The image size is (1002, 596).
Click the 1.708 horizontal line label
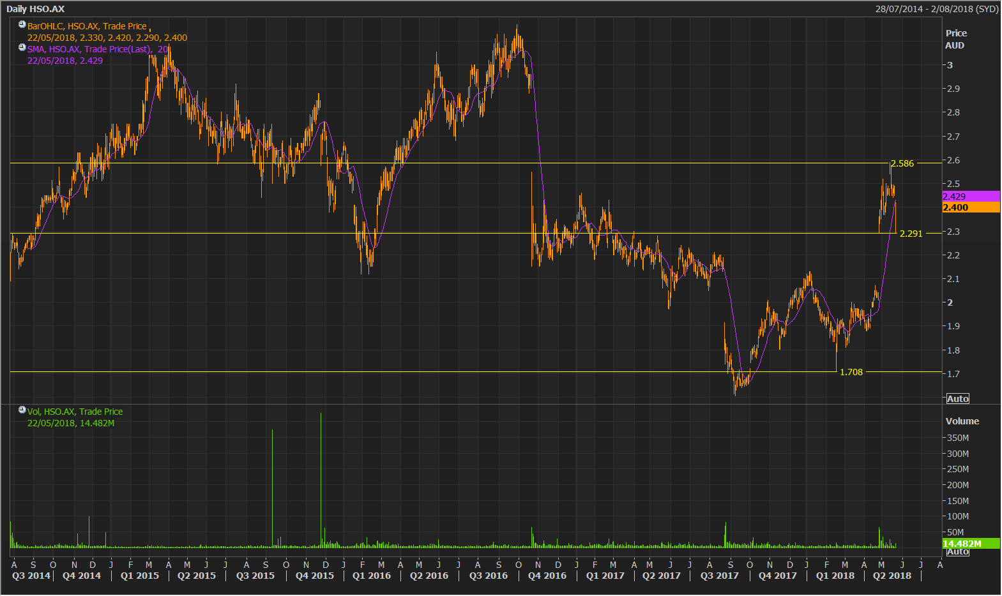pos(851,372)
